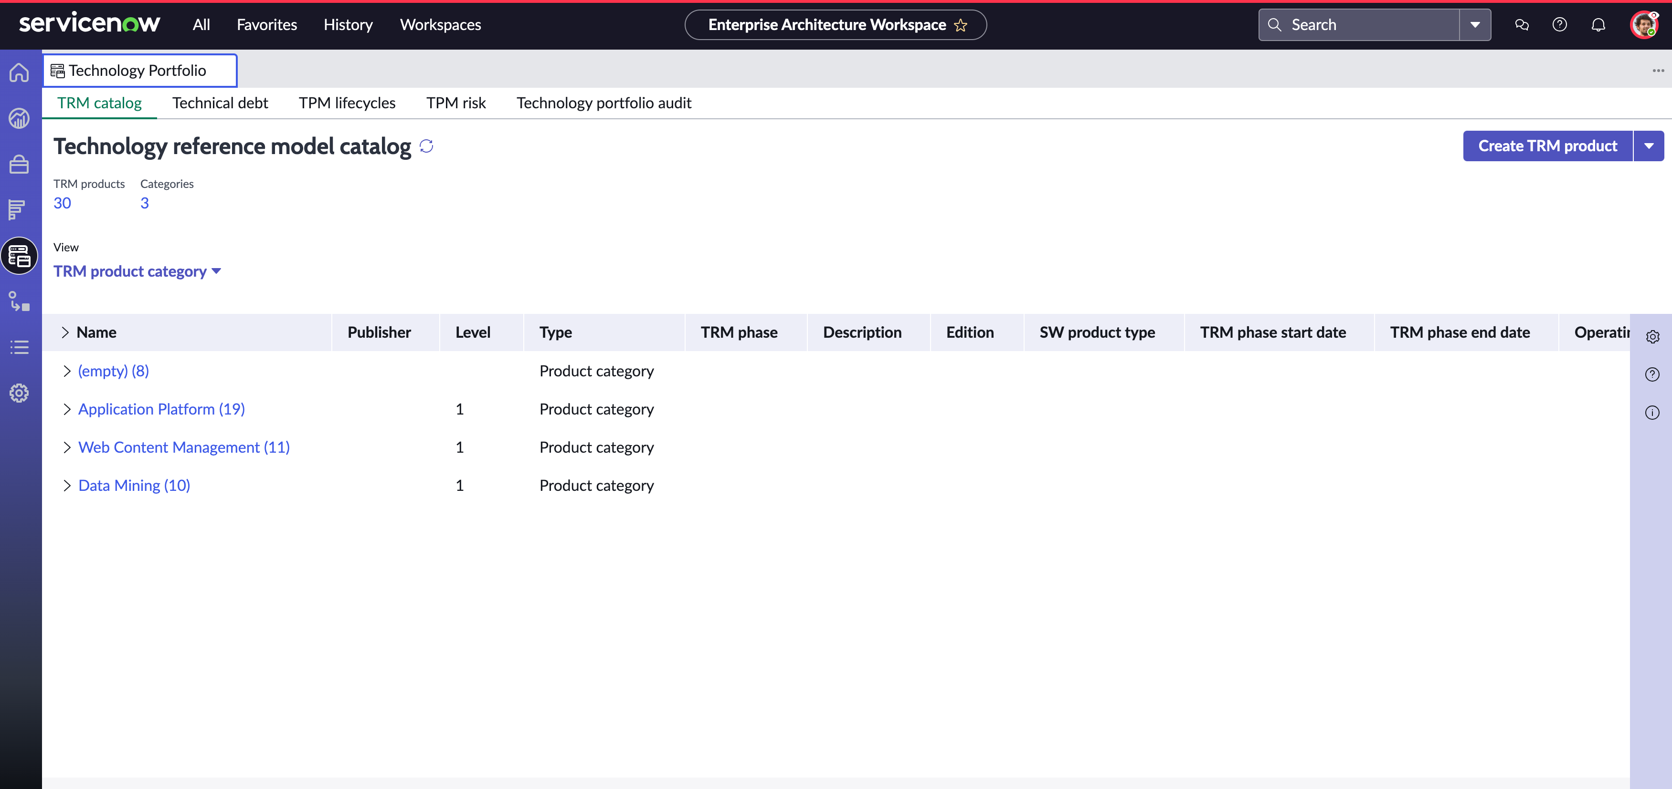This screenshot has width=1672, height=789.
Task: Open the roadmap bars sidebar icon
Action: (x=18, y=209)
